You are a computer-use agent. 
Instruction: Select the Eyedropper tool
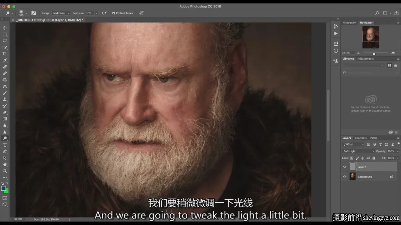(x=5, y=60)
